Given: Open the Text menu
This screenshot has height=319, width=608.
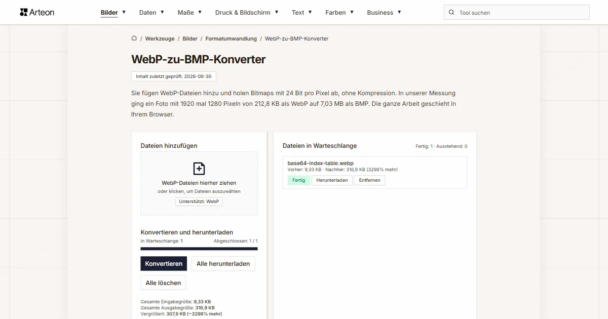Looking at the screenshot, I should click(x=298, y=12).
